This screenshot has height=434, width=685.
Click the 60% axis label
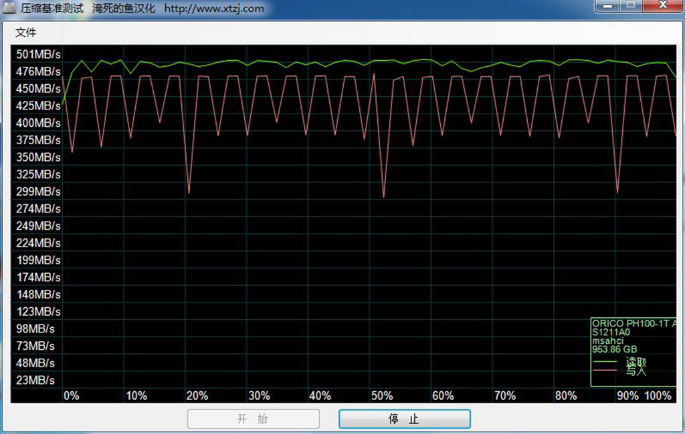[443, 396]
